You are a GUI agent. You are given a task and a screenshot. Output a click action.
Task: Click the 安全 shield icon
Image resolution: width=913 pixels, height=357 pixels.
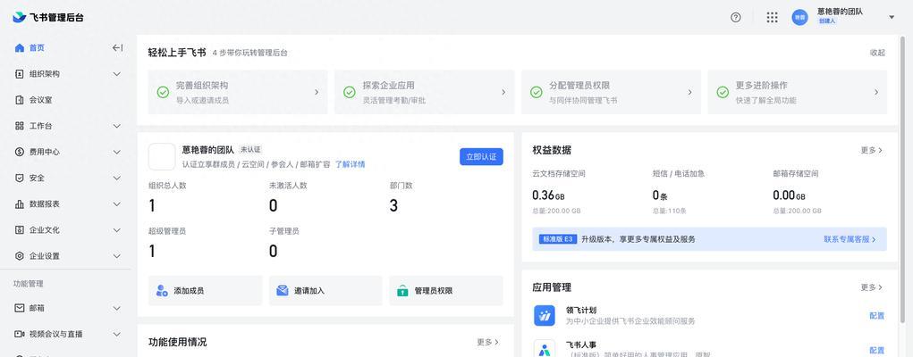pos(19,178)
